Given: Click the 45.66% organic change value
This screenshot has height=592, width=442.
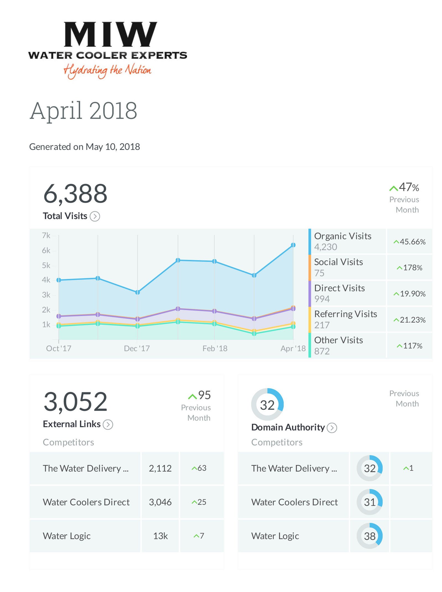Looking at the screenshot, I should click(409, 242).
